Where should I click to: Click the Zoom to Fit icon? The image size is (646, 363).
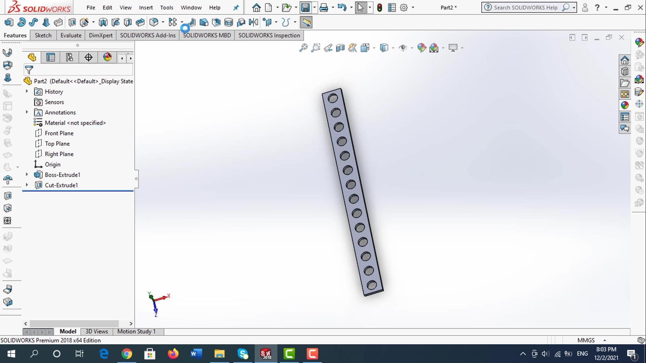pyautogui.click(x=303, y=48)
